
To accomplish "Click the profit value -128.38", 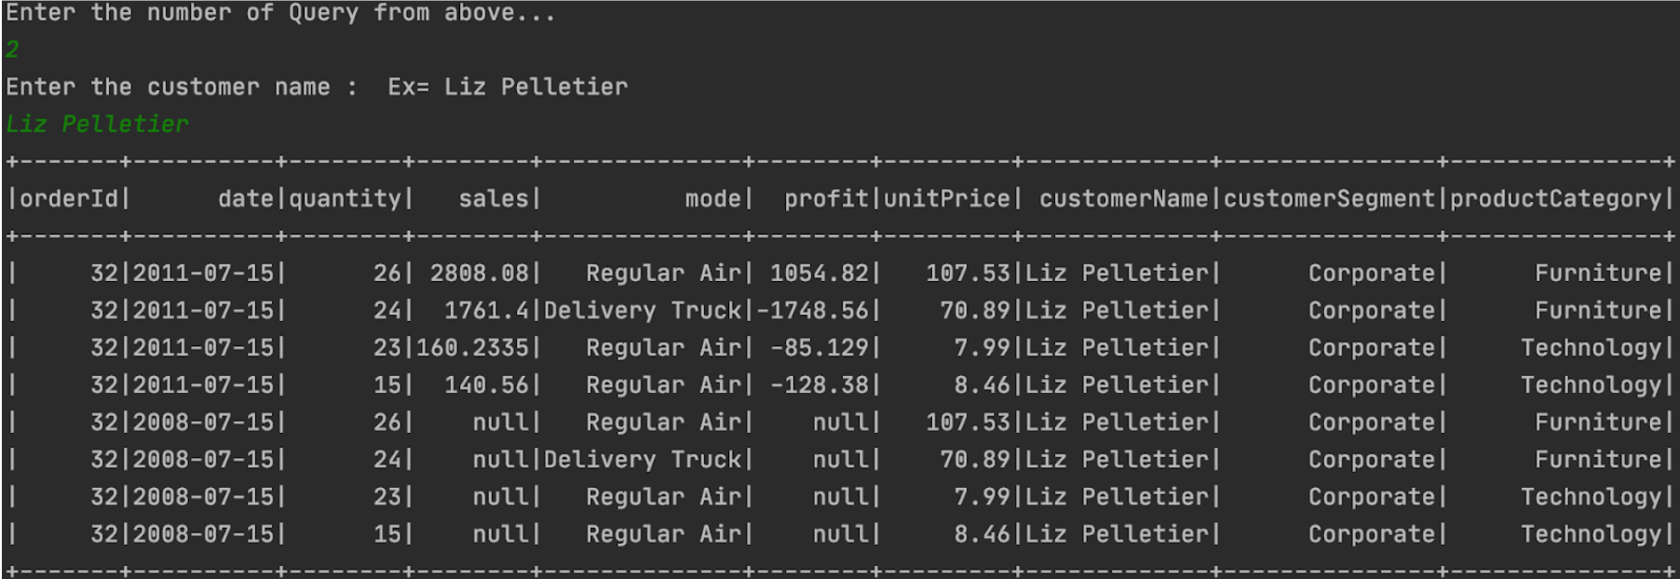I will tap(820, 385).
